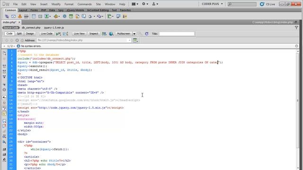Apply Comment in coding toolbar
This screenshot has height=170, width=303.
[4, 121]
